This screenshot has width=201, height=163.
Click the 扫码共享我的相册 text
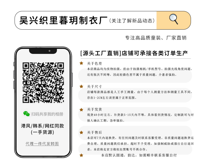(47, 114)
